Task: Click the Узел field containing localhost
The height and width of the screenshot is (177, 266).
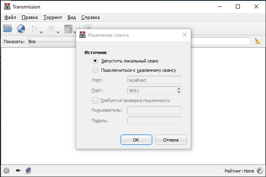Action: [155, 80]
